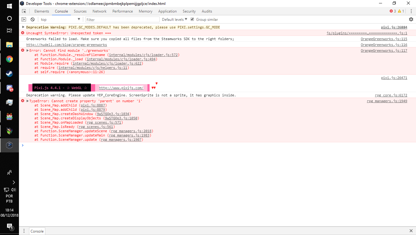Open source link rpg_managers.js:1949

pyautogui.click(x=387, y=101)
